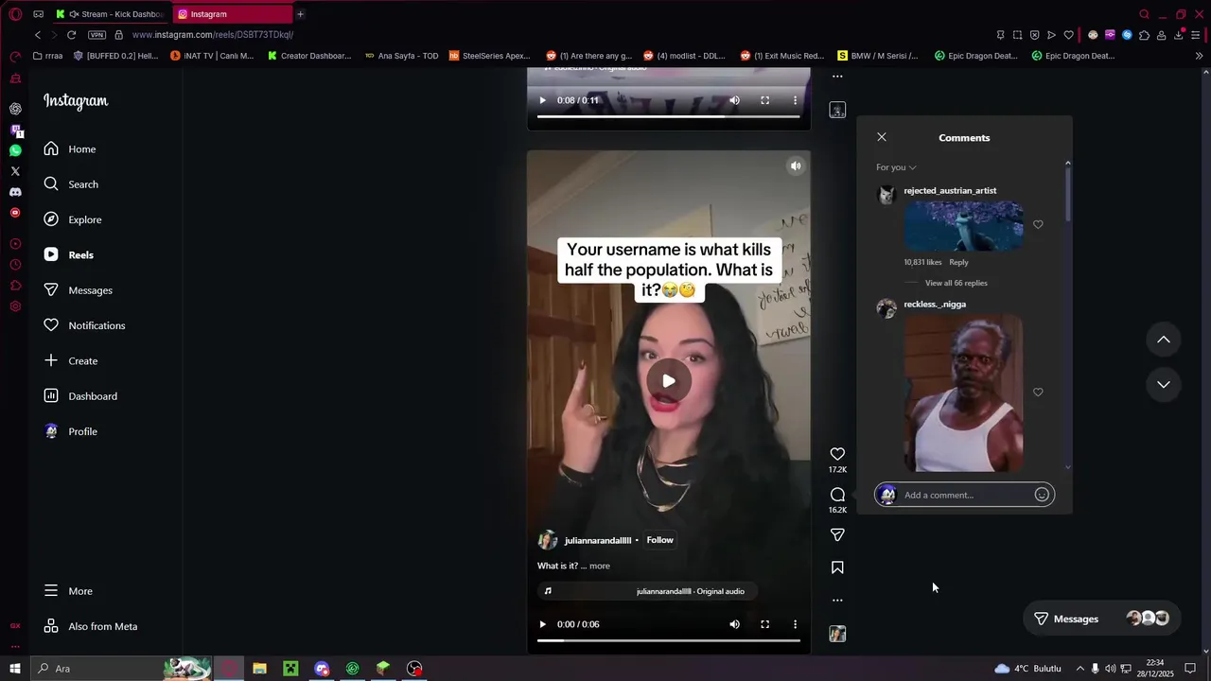Viewport: 1211px width, 681px height.
Task: Follow juliannarandallll
Action: tap(659, 540)
